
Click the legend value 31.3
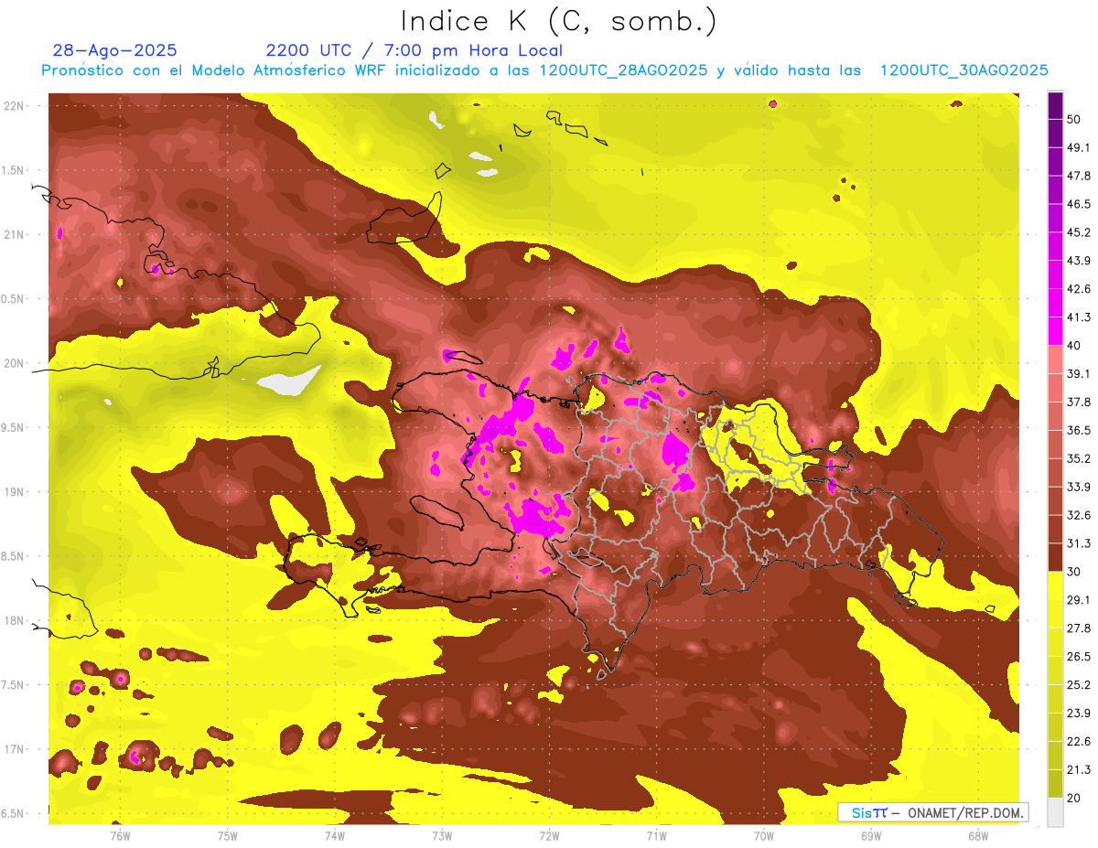pos(1079,543)
